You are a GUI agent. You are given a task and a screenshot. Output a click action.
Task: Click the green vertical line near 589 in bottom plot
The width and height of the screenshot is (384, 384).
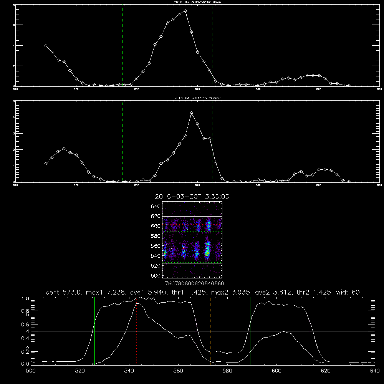click(250, 331)
